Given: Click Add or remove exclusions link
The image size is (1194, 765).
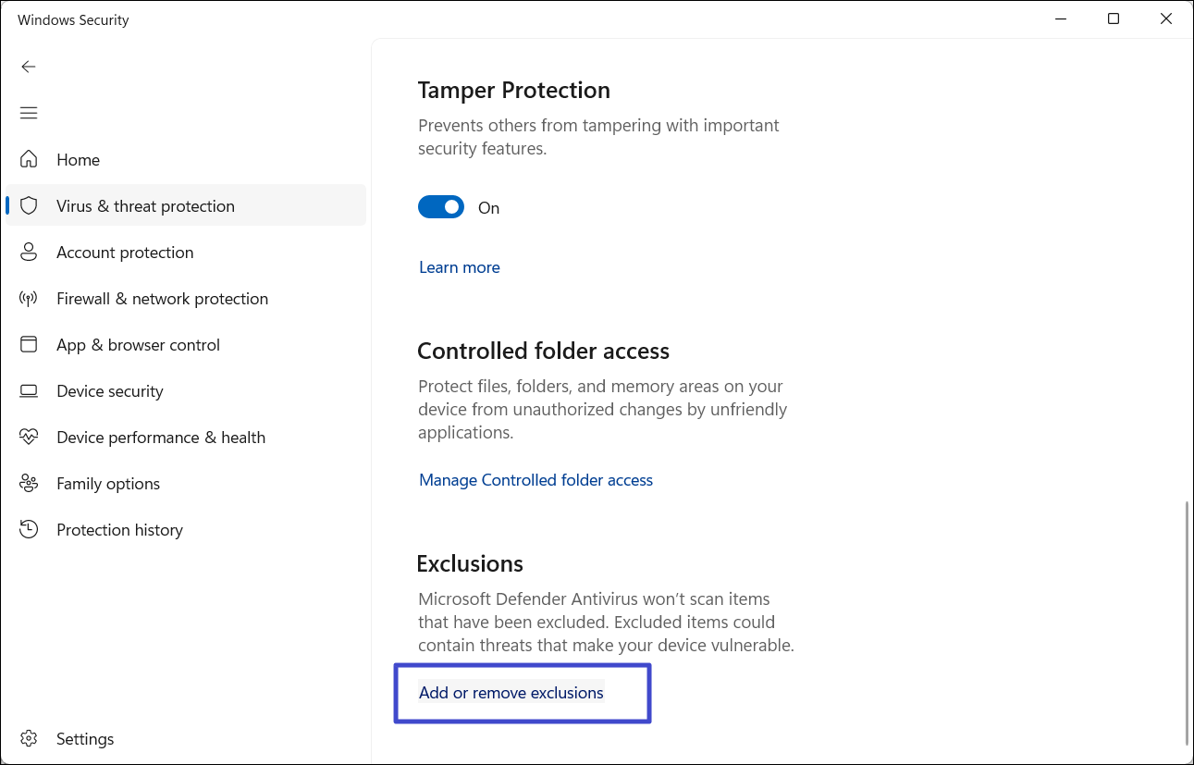Looking at the screenshot, I should 511,693.
